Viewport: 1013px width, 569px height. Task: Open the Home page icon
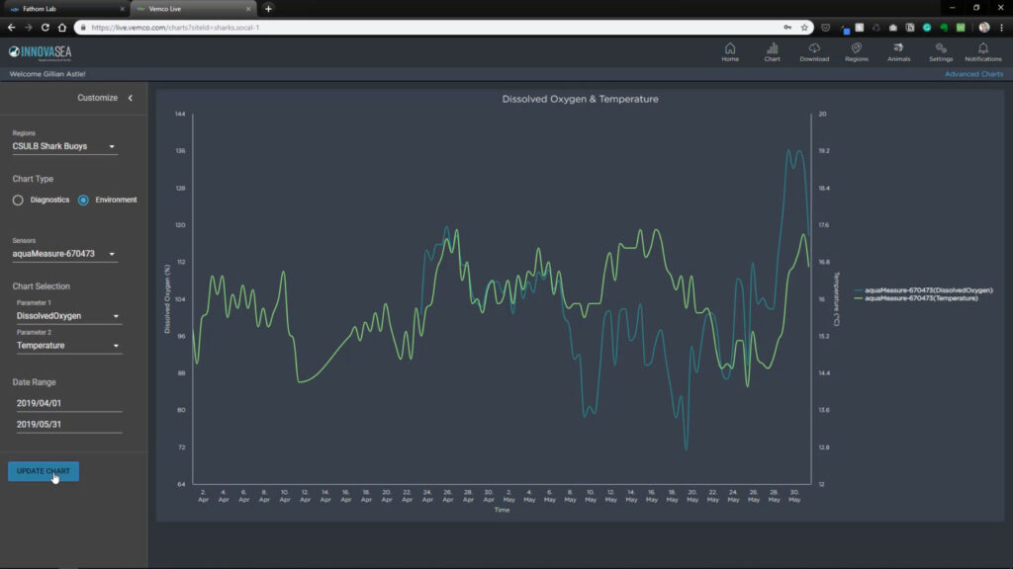click(729, 51)
